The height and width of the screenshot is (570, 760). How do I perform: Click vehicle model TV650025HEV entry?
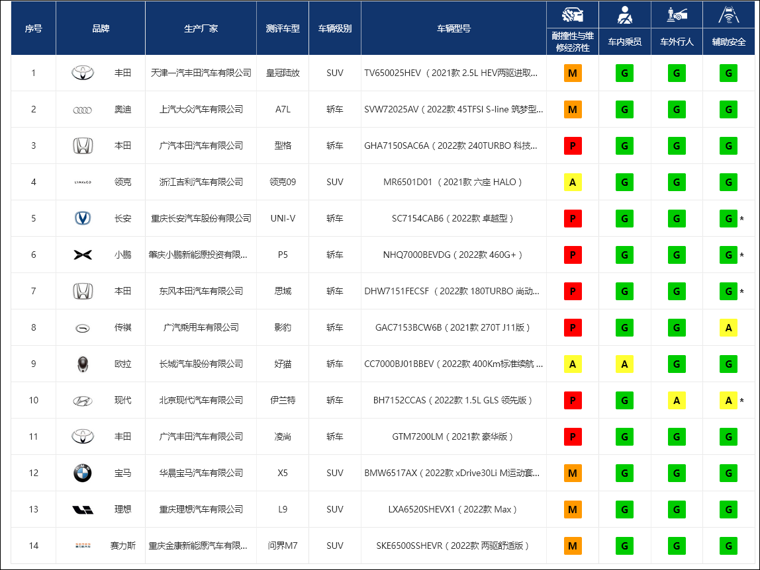(451, 73)
